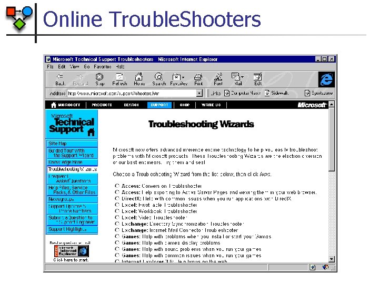
Task: Click the vertical scrollbar thumb
Action: pos(332,139)
